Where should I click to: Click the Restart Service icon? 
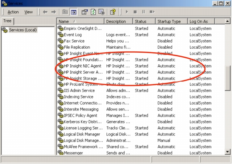click(x=152, y=12)
